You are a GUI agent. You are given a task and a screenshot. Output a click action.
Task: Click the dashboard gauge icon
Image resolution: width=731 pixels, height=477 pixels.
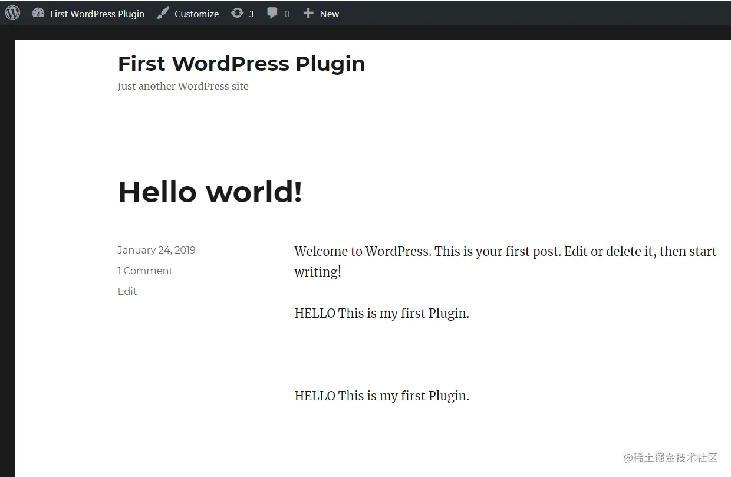pos(38,13)
